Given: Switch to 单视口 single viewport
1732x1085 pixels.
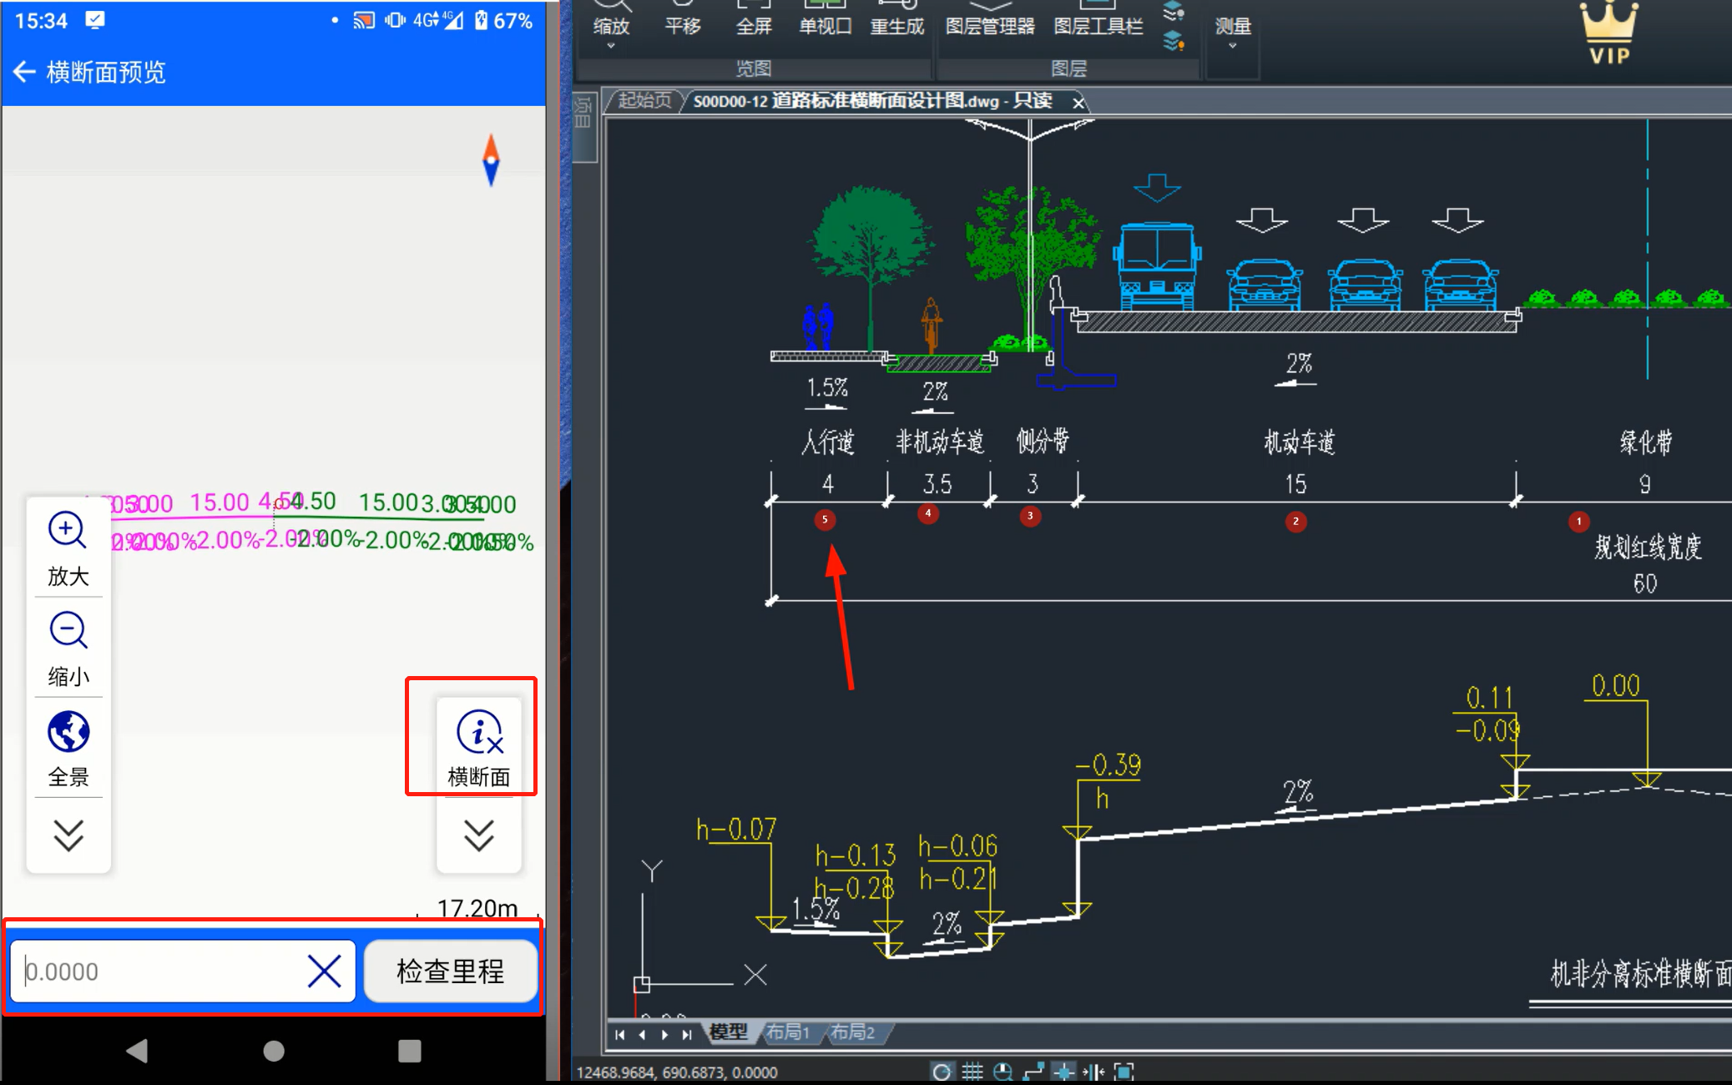Looking at the screenshot, I should tap(825, 18).
